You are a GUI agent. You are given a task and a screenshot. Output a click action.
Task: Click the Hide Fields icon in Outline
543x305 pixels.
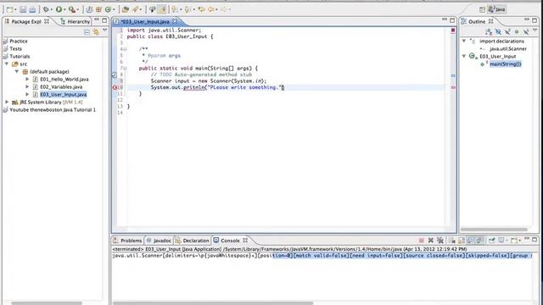[498, 32]
